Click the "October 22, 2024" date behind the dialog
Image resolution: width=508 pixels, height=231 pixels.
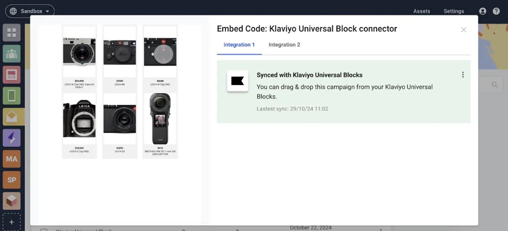point(311,228)
